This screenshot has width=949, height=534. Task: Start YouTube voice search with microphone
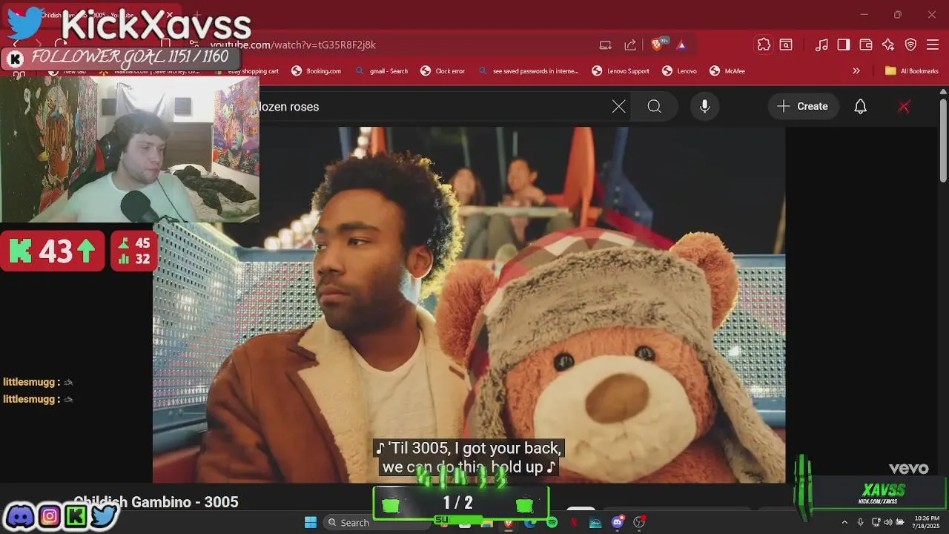[x=704, y=107]
